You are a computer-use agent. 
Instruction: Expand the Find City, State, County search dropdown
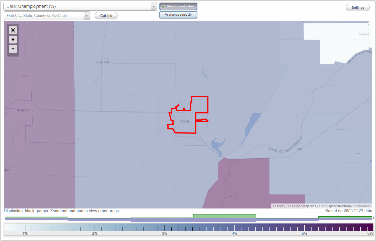click(86, 15)
